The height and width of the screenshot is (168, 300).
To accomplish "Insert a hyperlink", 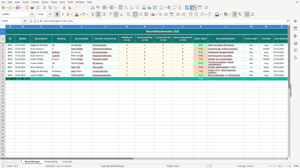I will click(169, 8).
